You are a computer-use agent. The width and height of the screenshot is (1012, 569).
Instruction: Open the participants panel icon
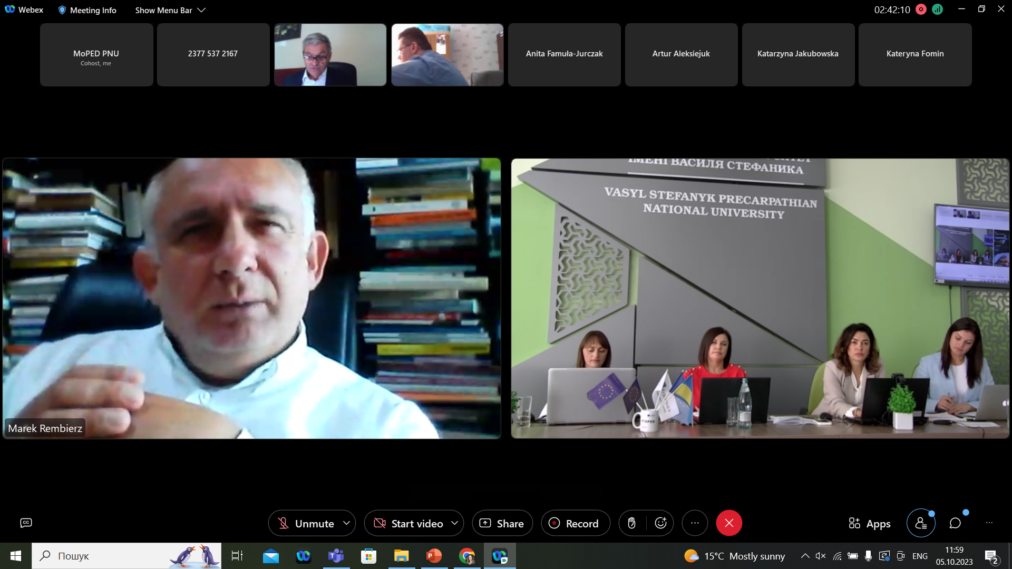921,523
